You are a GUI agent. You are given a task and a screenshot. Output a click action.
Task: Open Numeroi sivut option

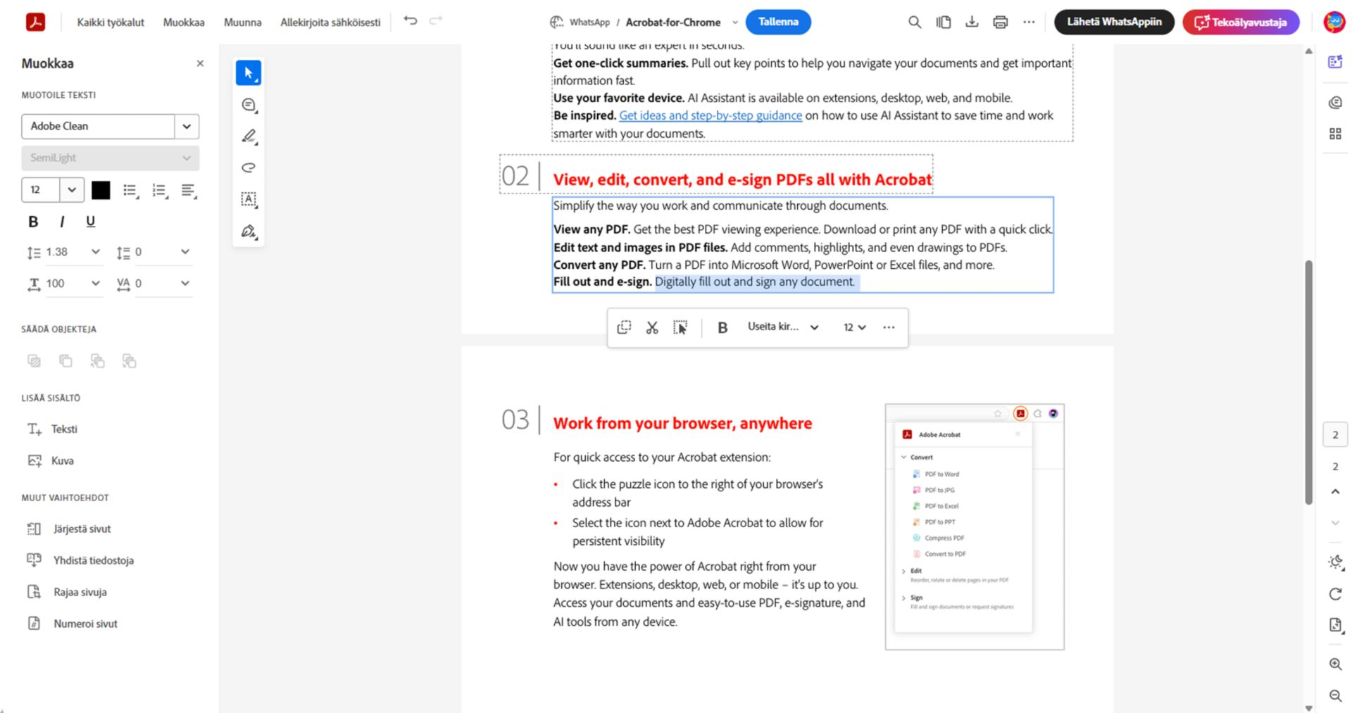(72, 624)
